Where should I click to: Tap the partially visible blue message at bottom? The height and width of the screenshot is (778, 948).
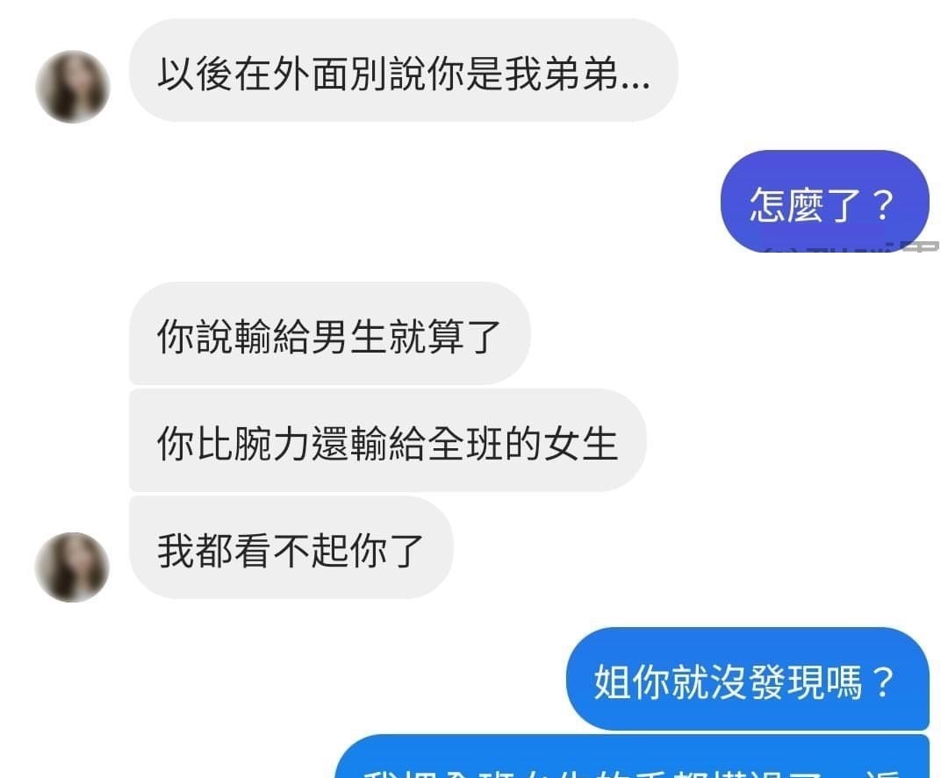pos(632,756)
